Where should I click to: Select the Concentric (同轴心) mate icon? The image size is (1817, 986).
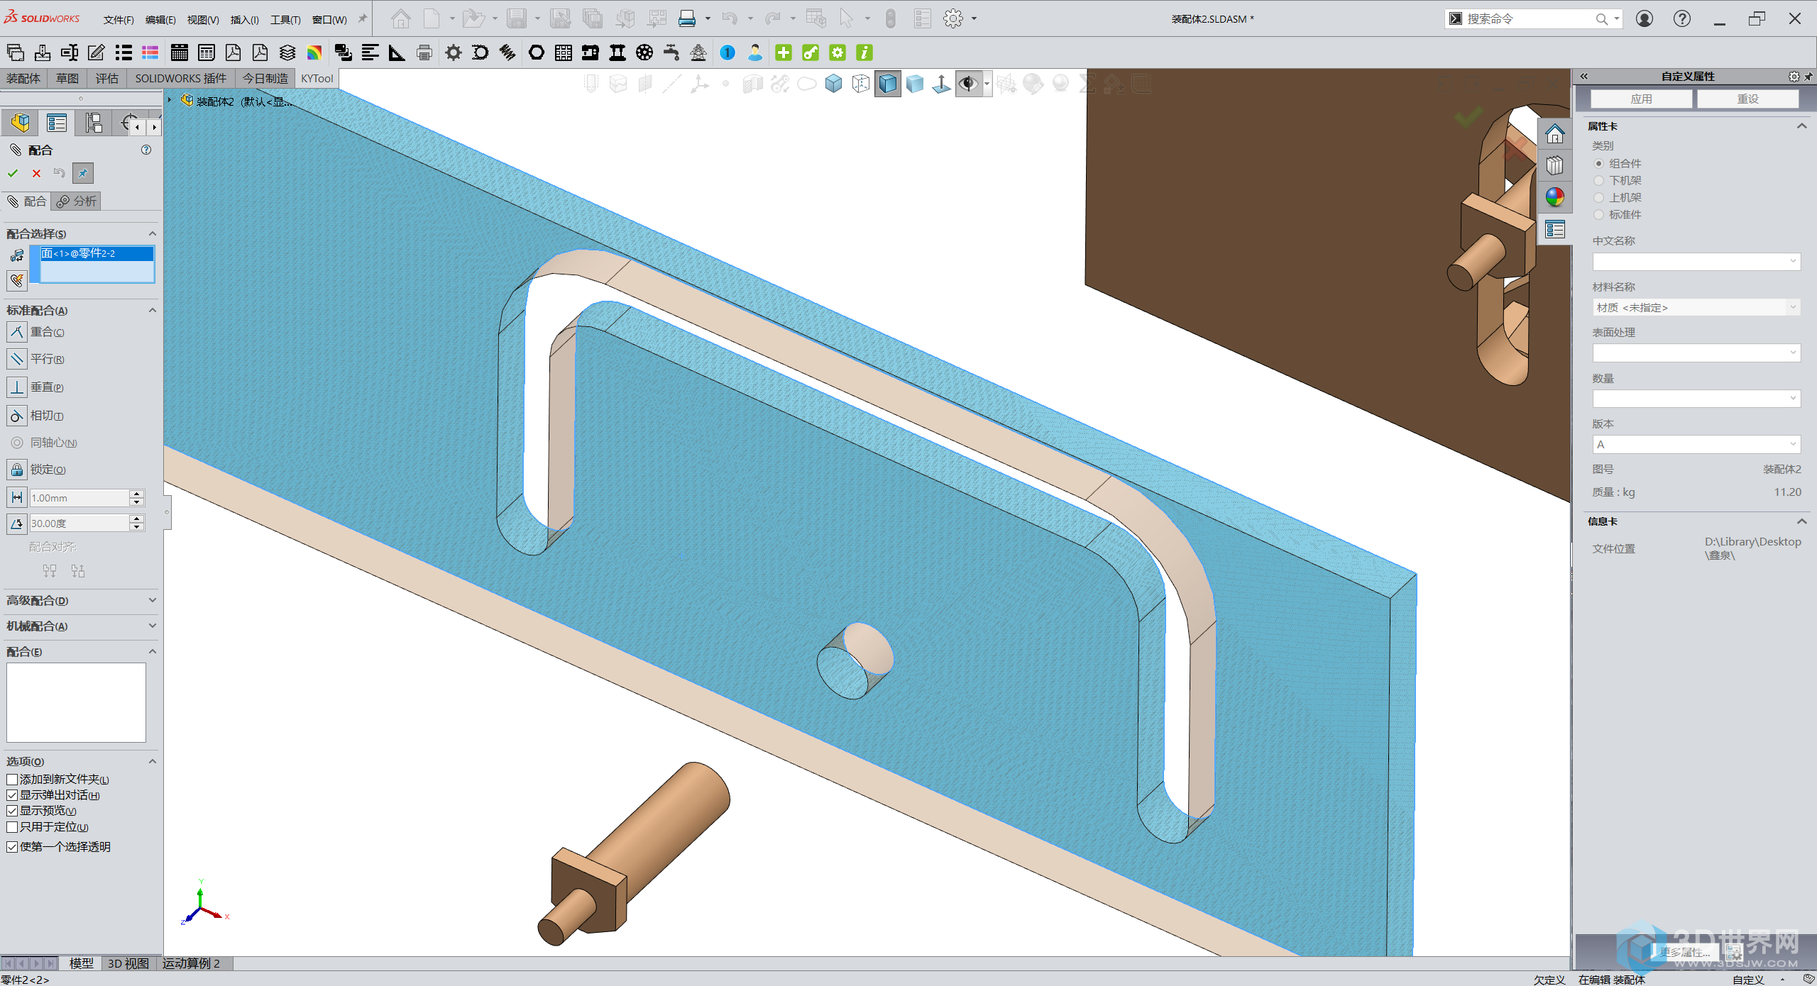(17, 443)
